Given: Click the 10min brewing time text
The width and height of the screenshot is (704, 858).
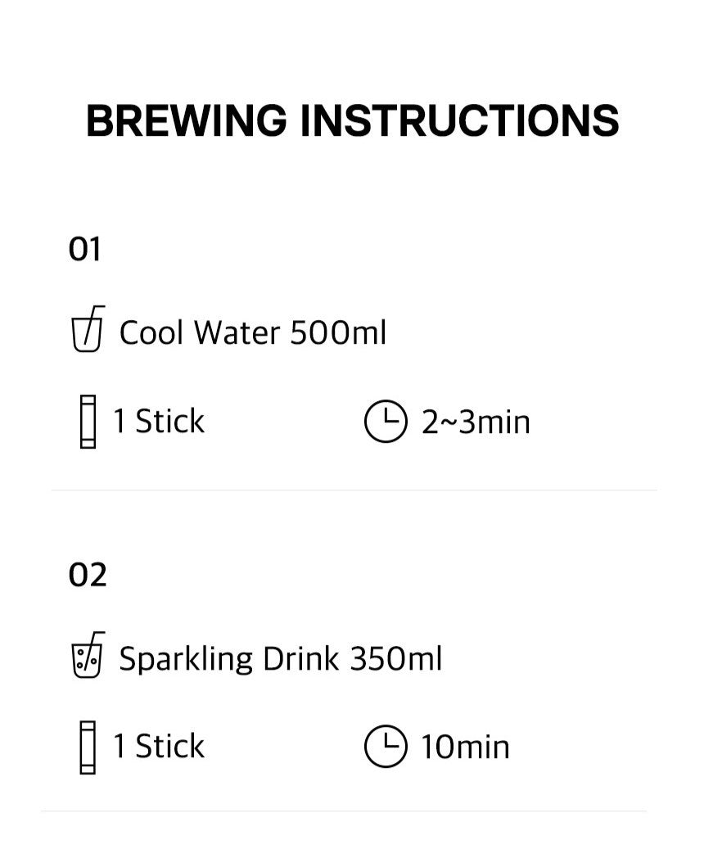Looking at the screenshot, I should pos(465,748).
